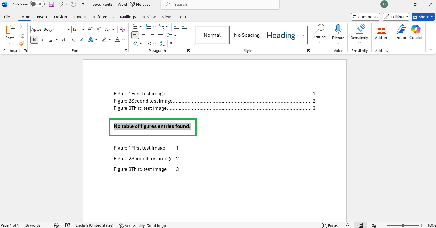
Task: Expand the underline style dropdown arrow
Action: (x=57, y=40)
